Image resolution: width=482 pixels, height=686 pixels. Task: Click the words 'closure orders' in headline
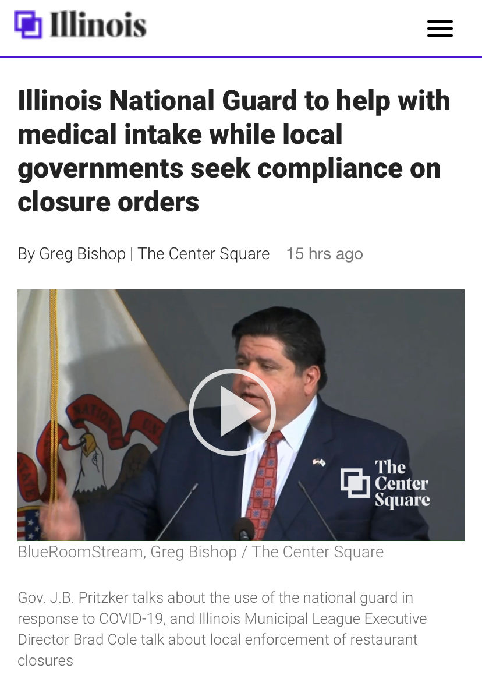coord(108,202)
